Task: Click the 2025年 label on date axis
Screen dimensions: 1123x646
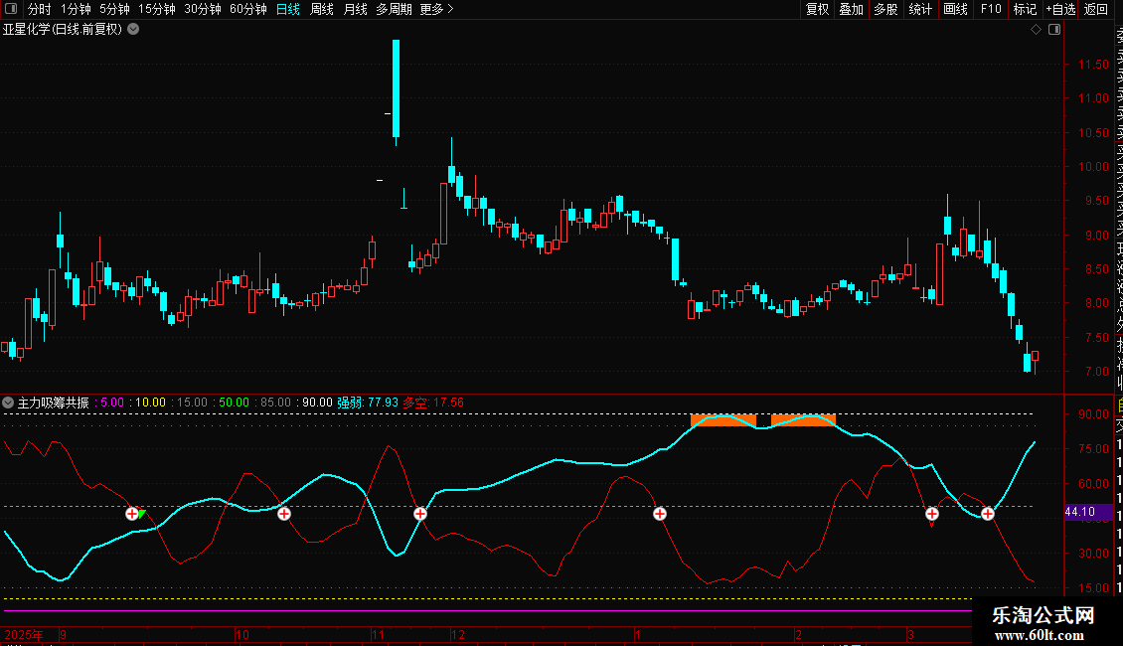Action: [x=24, y=634]
